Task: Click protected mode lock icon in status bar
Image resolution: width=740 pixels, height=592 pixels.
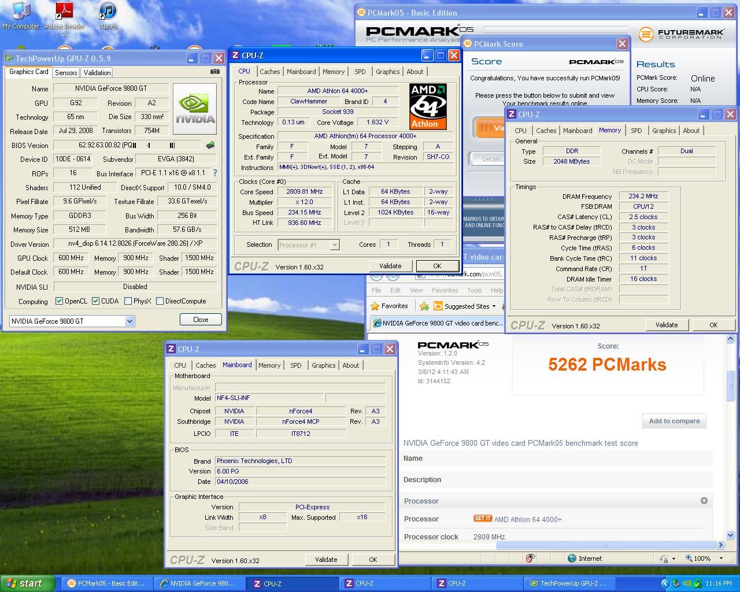Action: (665, 558)
